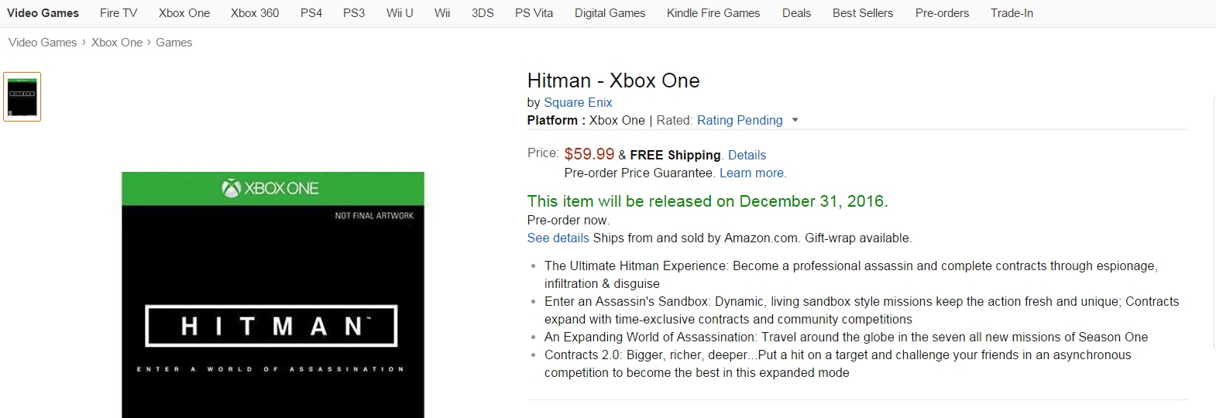Open the Rating Pending dropdown arrow
Screen dimensions: 1216x418
coord(795,121)
